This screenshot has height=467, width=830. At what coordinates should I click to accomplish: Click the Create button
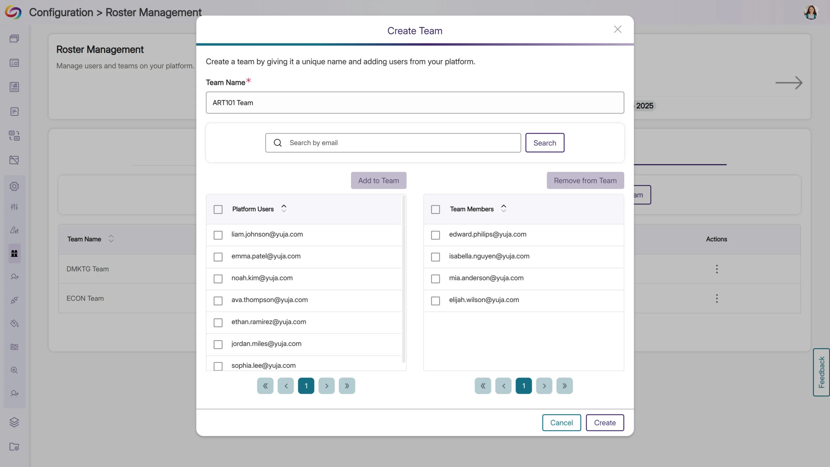tap(605, 423)
